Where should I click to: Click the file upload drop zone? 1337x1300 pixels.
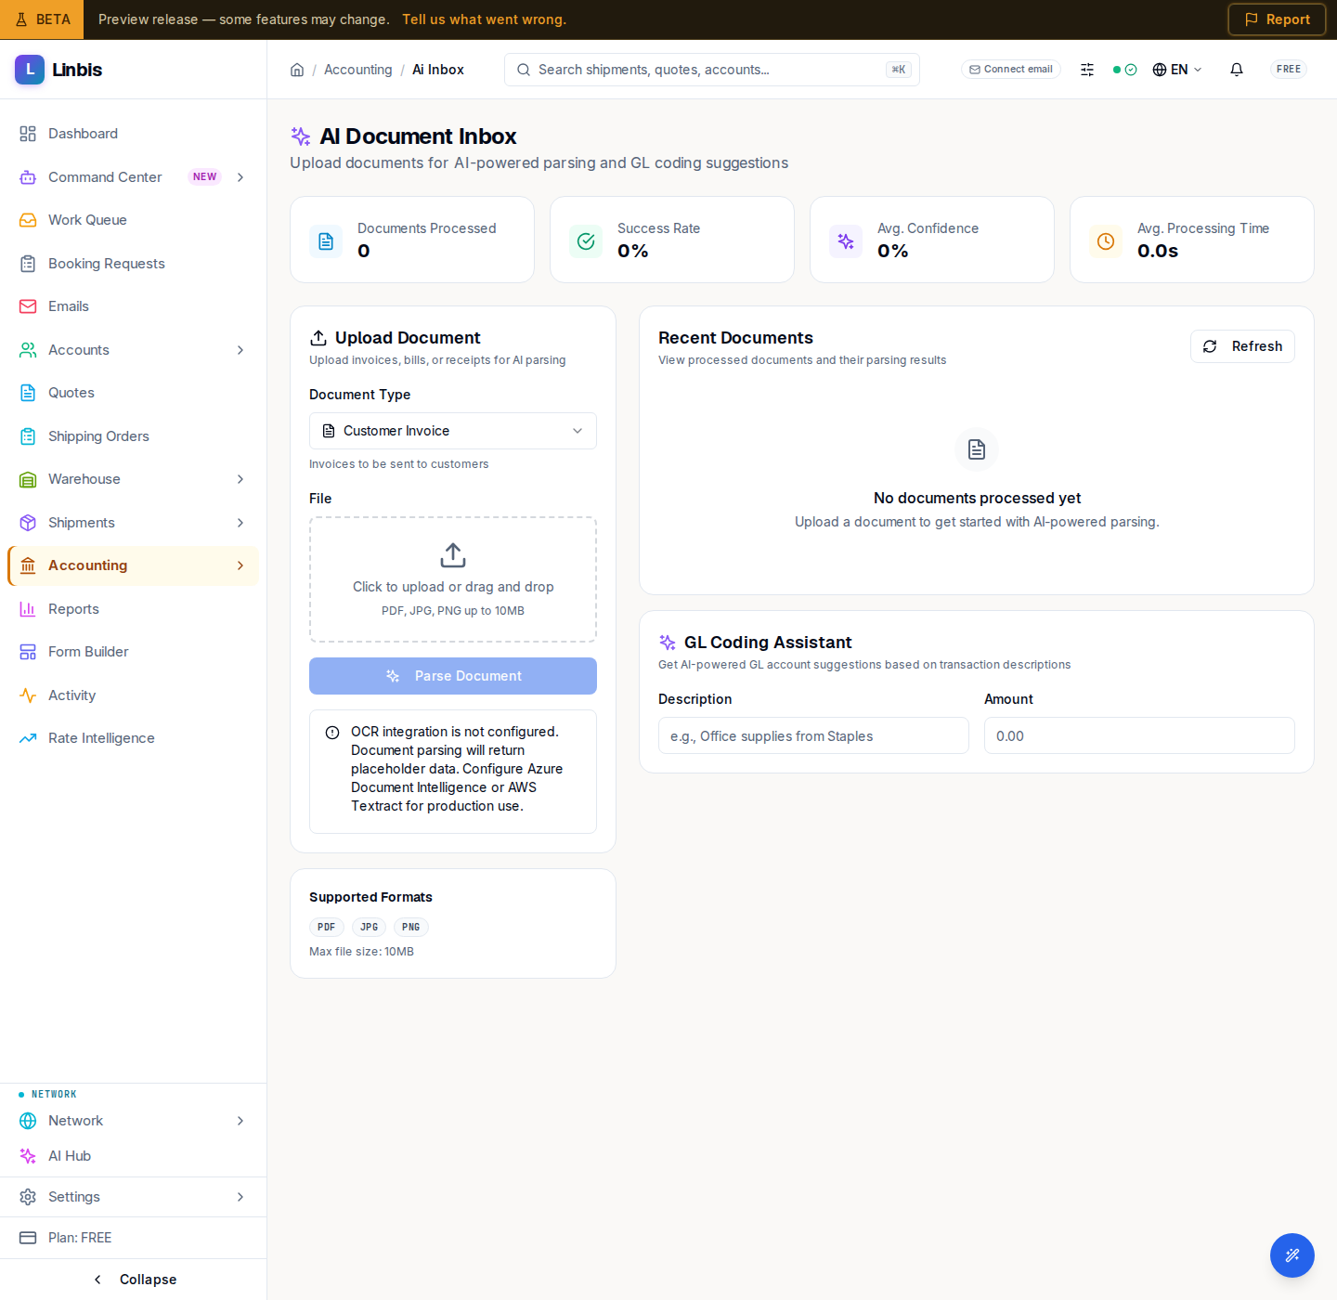[453, 579]
